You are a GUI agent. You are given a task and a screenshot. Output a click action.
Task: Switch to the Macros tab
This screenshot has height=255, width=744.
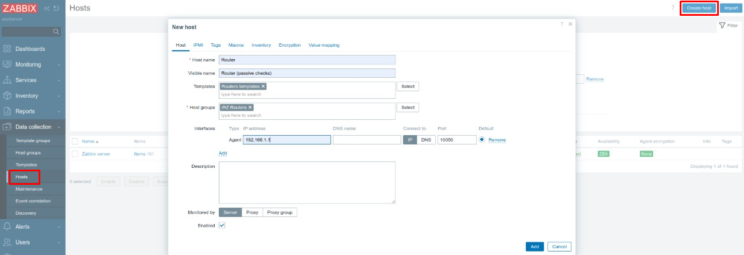tap(236, 45)
